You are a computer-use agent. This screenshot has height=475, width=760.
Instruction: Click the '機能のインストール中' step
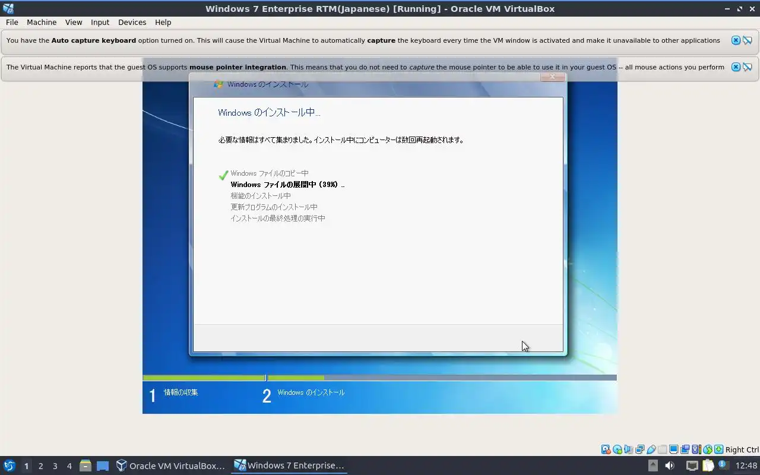click(261, 196)
